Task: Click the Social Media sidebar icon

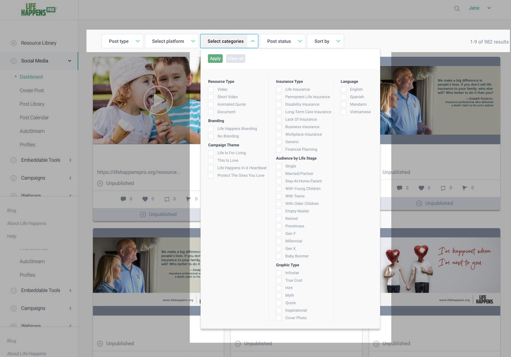Action: pyautogui.click(x=14, y=61)
